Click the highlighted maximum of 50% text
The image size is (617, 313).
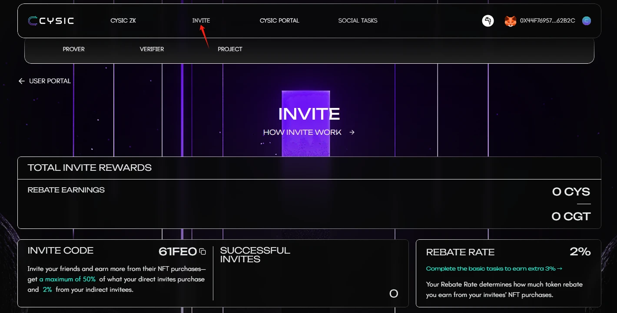[x=67, y=279]
